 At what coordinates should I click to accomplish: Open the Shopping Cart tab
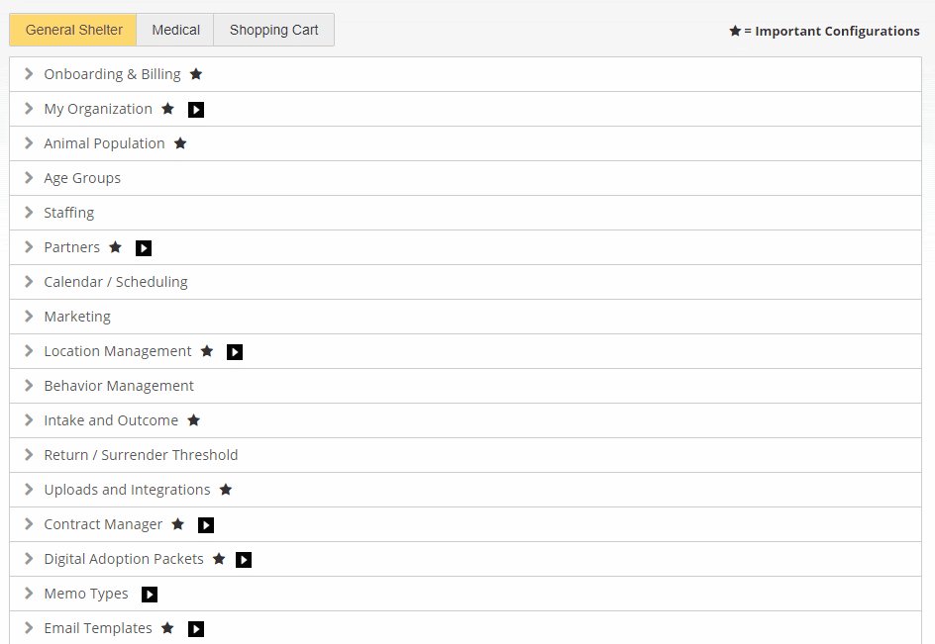coord(273,30)
